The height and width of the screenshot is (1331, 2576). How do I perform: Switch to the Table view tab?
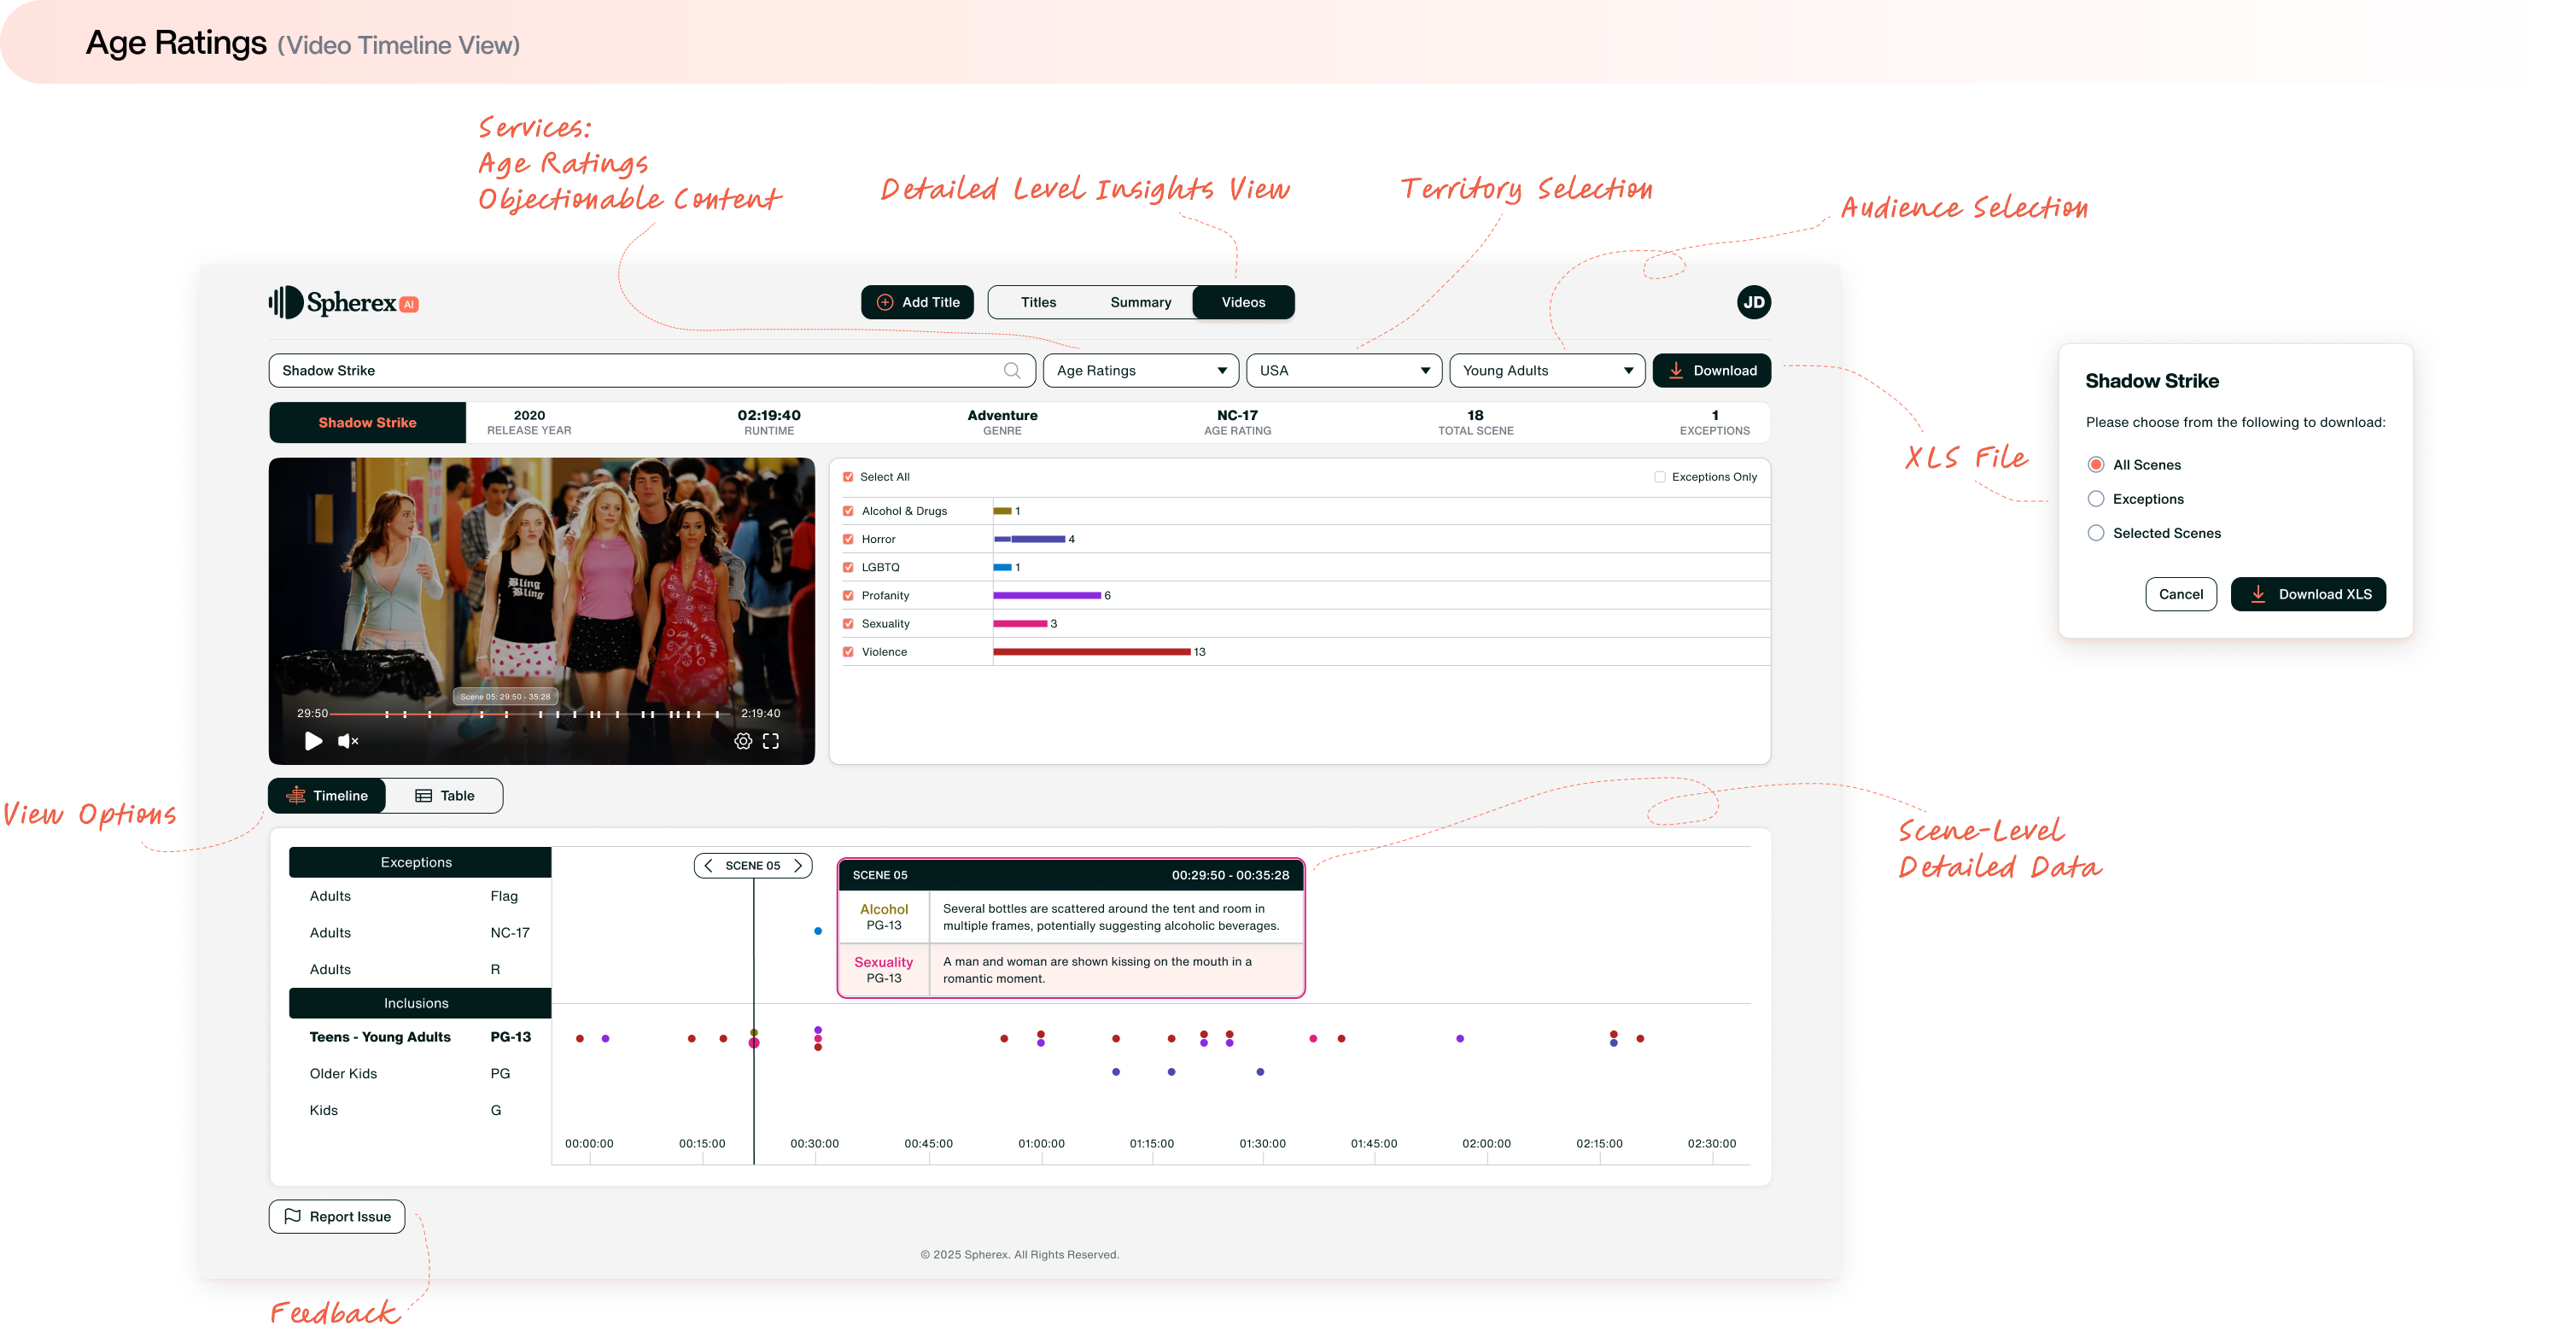[x=445, y=796]
